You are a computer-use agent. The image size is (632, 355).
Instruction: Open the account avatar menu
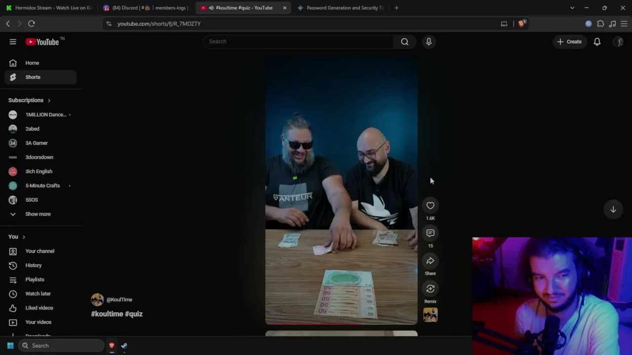pos(618,42)
